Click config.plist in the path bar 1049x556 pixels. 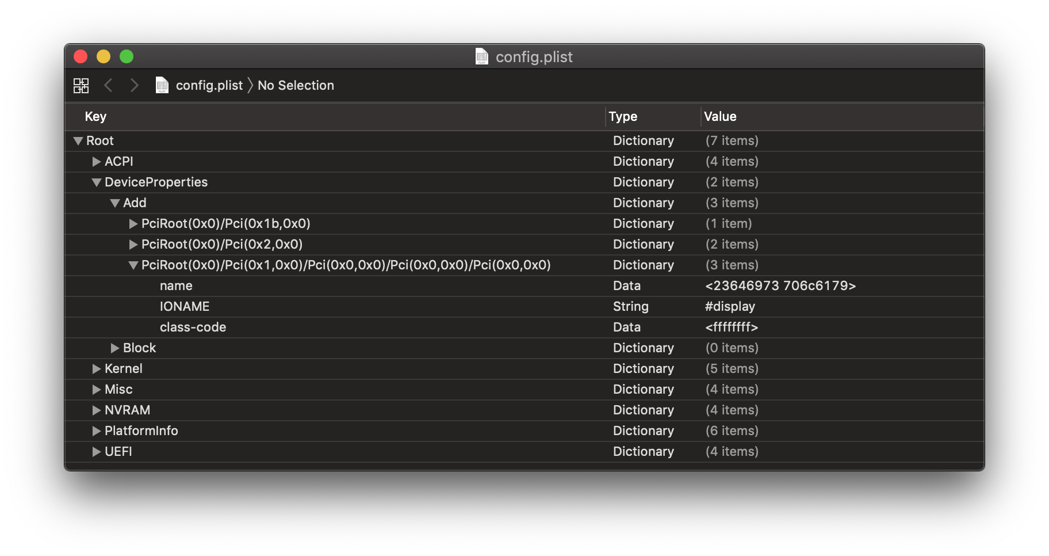coord(209,85)
